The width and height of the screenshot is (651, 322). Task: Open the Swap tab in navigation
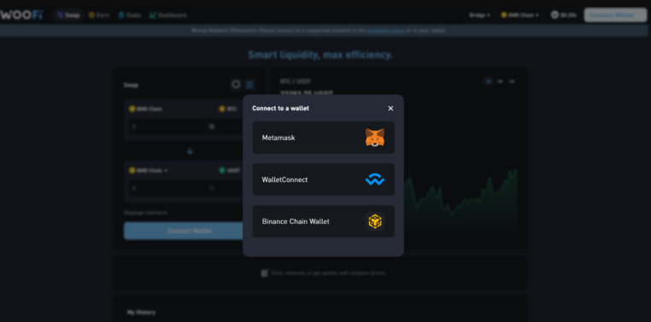pos(68,15)
